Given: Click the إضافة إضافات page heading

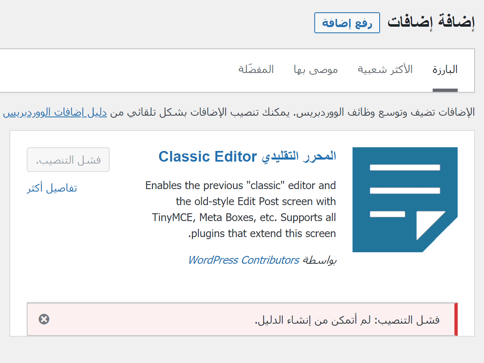Looking at the screenshot, I should [431, 22].
